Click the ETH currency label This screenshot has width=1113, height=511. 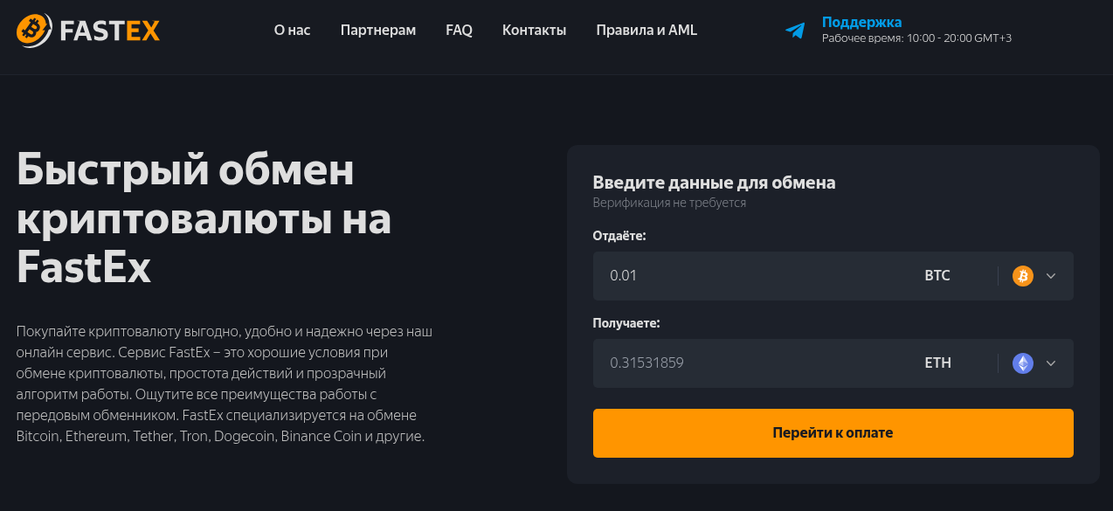937,363
